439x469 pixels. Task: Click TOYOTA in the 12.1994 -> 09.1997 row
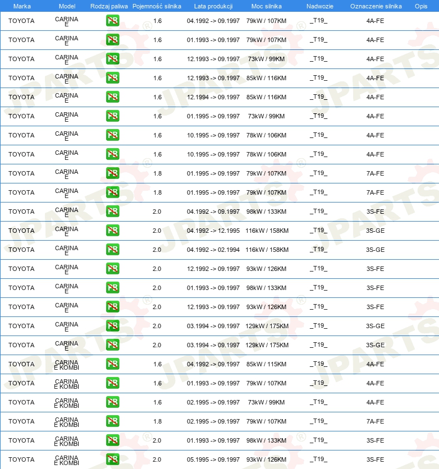[x=21, y=97]
